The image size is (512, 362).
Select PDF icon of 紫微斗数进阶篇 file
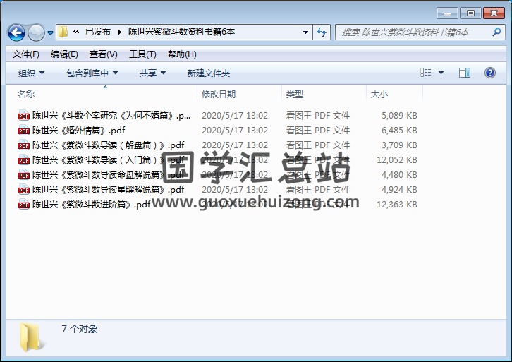[x=24, y=205]
